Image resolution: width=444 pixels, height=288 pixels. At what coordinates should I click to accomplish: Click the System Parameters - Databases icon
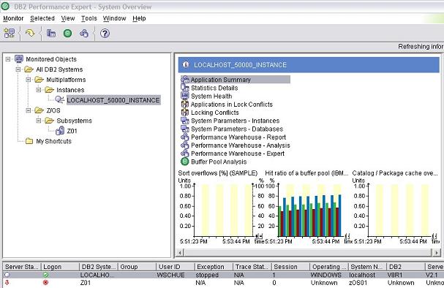tap(185, 129)
